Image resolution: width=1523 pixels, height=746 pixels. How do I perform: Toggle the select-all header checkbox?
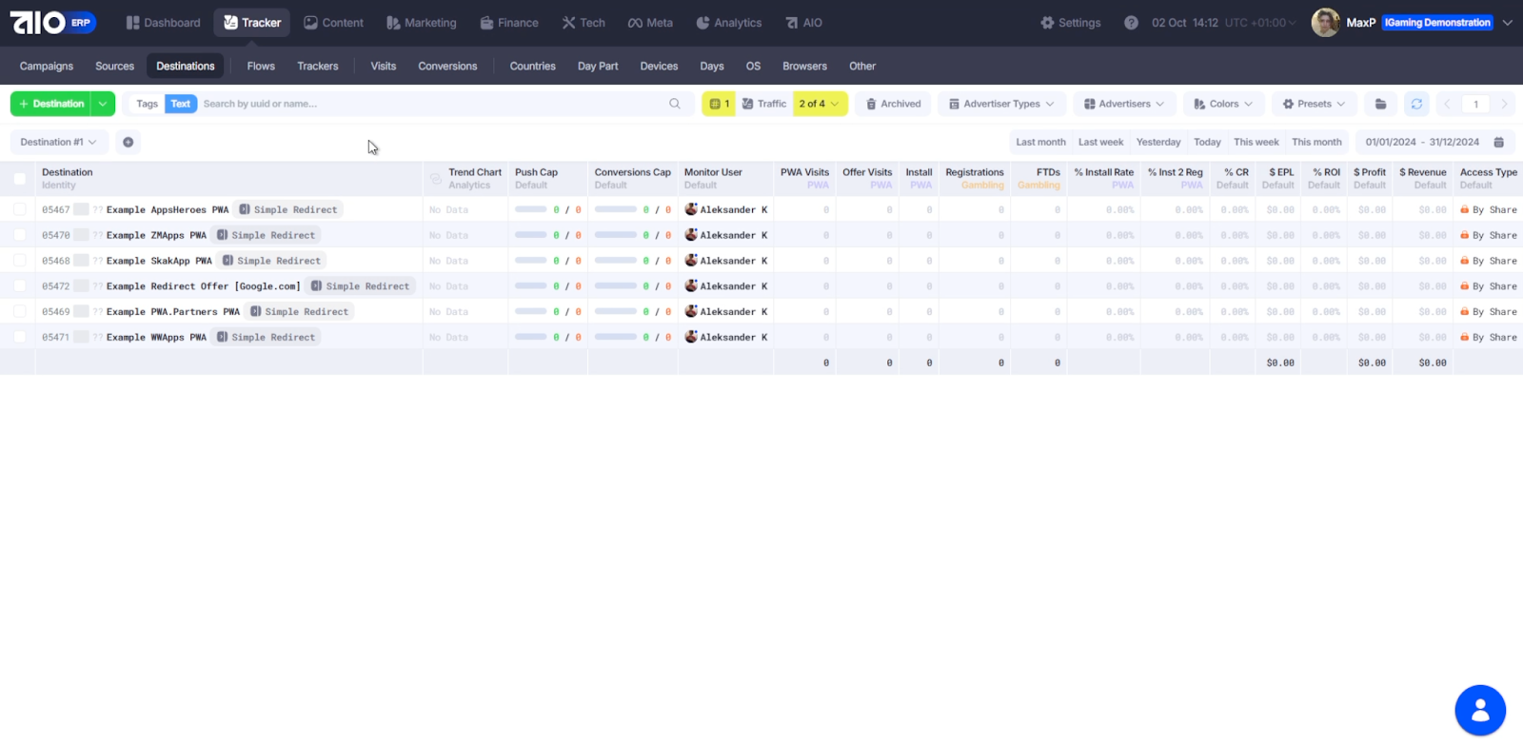20,179
